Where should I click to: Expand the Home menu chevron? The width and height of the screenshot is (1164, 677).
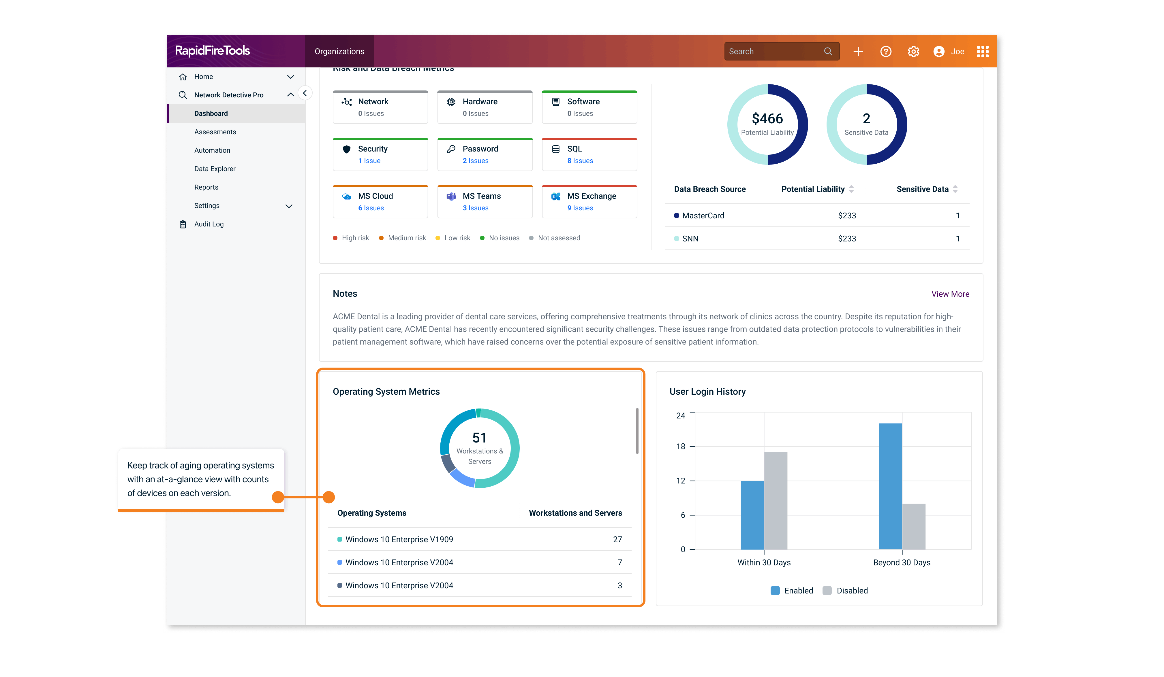[290, 77]
